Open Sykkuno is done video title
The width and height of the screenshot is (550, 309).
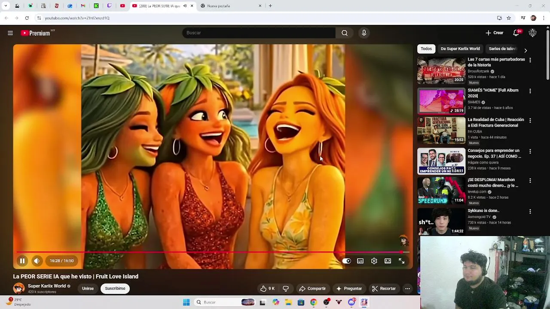(x=483, y=211)
